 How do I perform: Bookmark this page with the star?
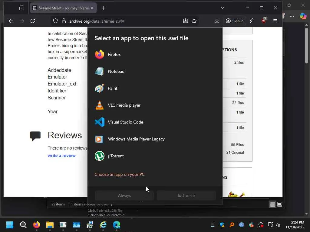[194, 21]
